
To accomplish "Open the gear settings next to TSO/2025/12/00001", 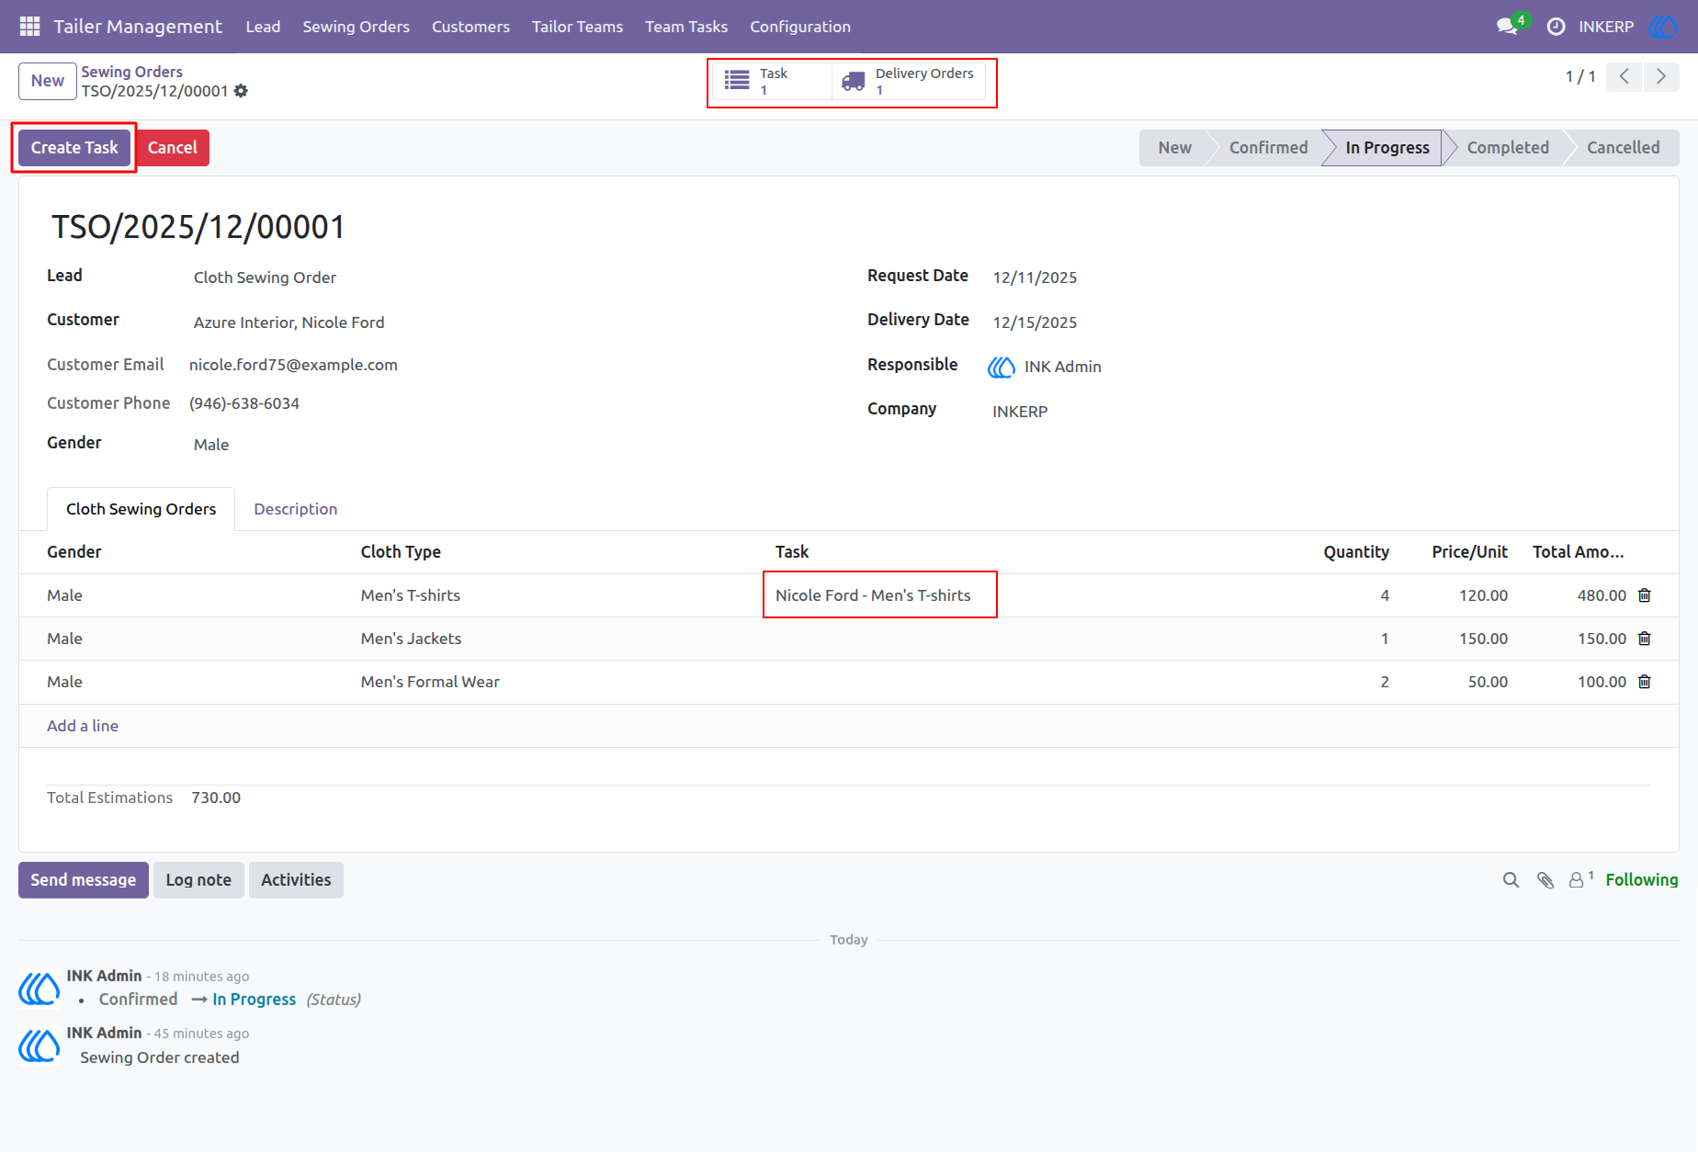I will pos(241,91).
